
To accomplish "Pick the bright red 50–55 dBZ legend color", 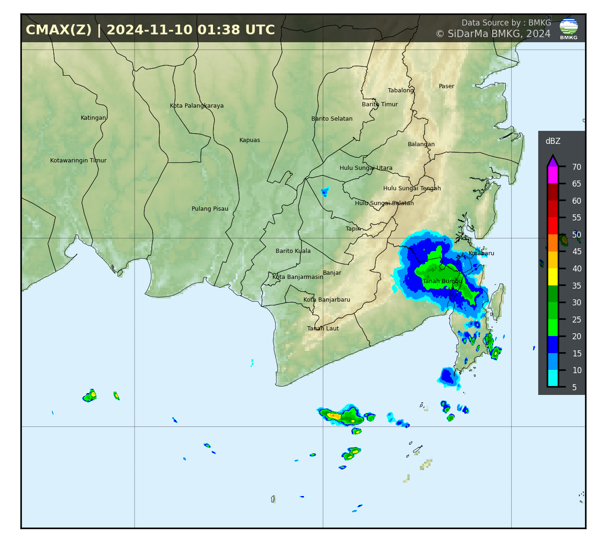I will (x=553, y=226).
